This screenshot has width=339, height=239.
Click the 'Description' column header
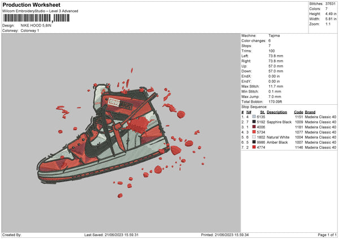click(277, 112)
